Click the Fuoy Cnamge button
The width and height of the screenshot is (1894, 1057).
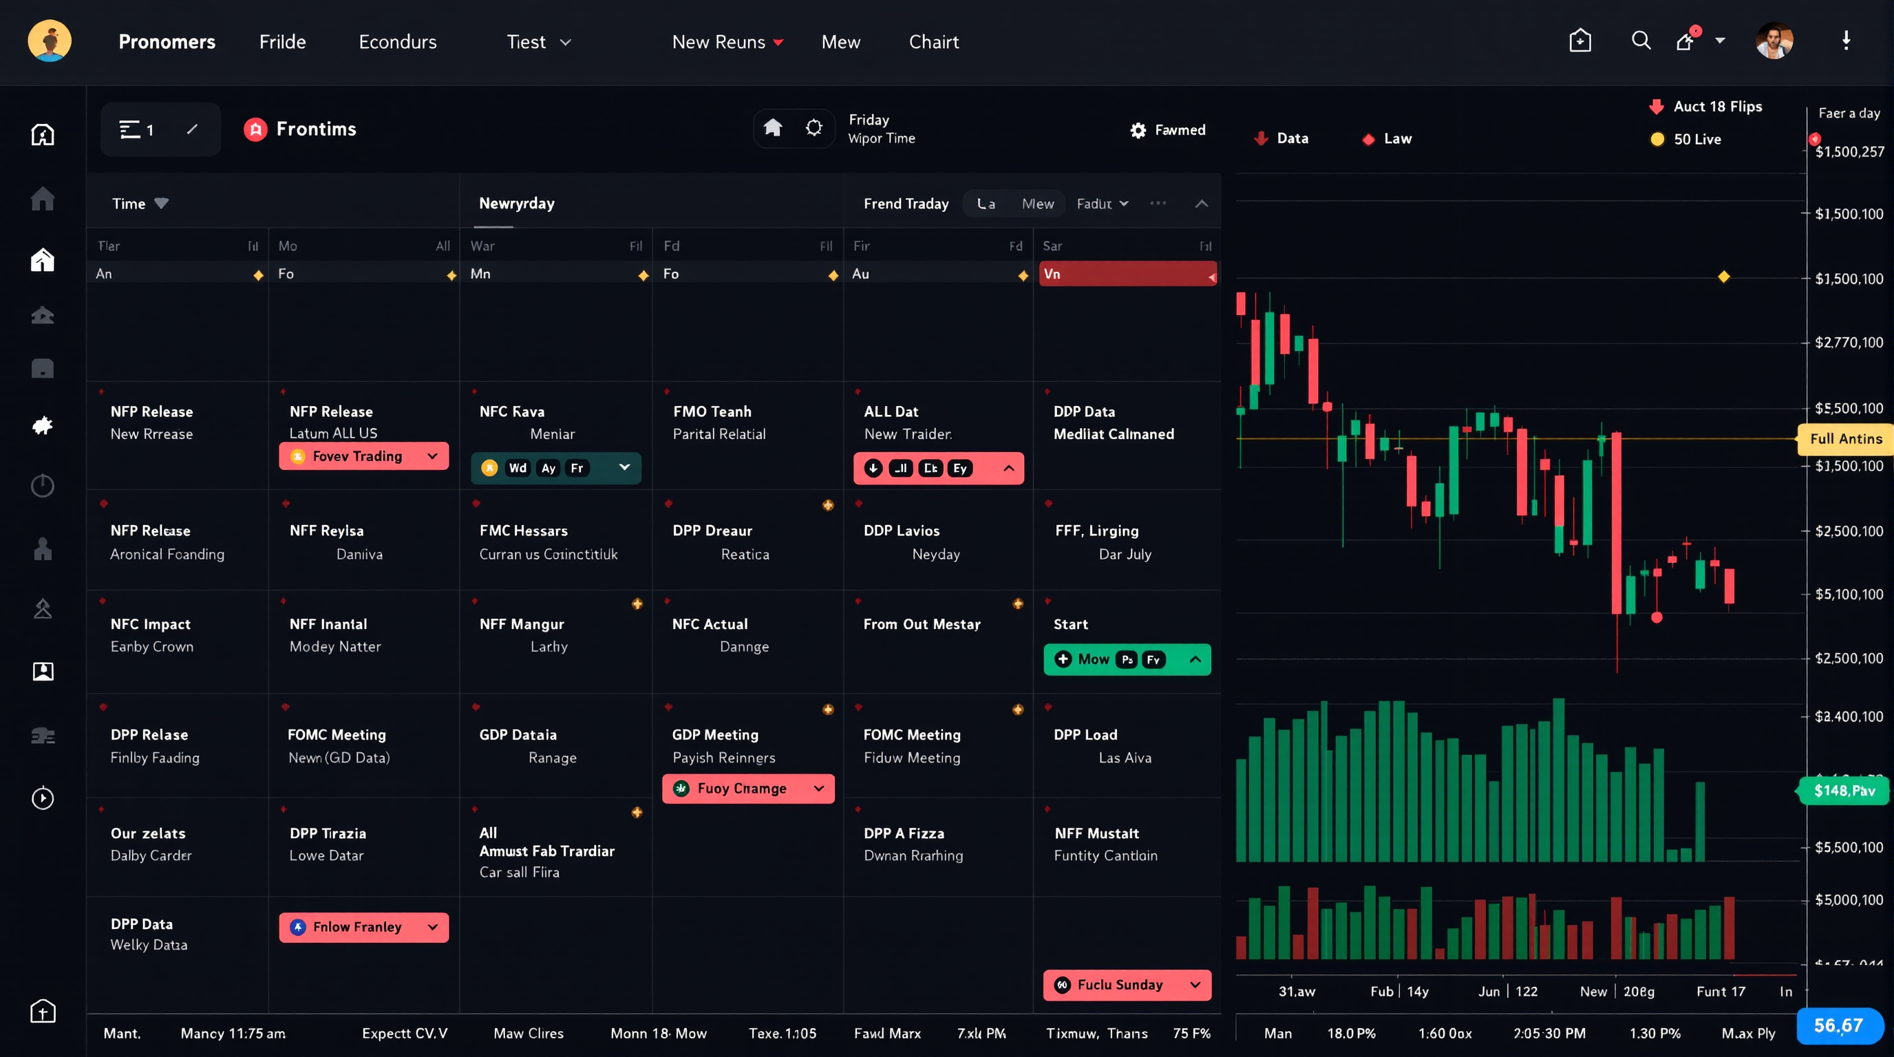(x=747, y=788)
